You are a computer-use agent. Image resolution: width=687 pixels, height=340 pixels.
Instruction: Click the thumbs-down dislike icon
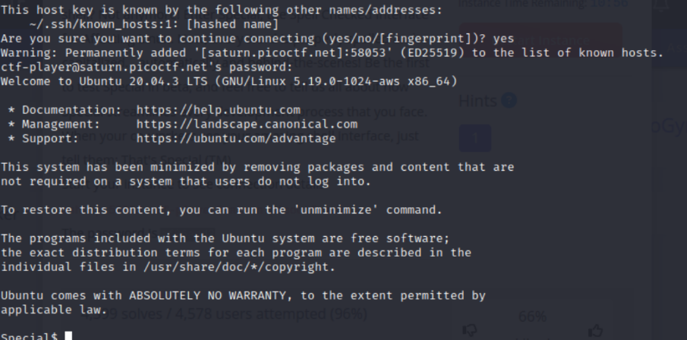click(470, 330)
